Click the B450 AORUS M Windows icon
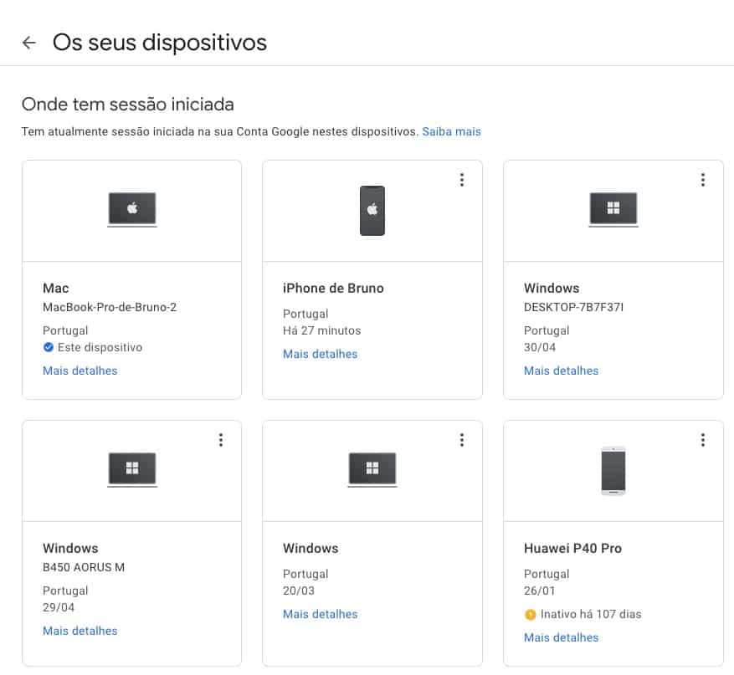The width and height of the screenshot is (734, 675). [x=132, y=469]
